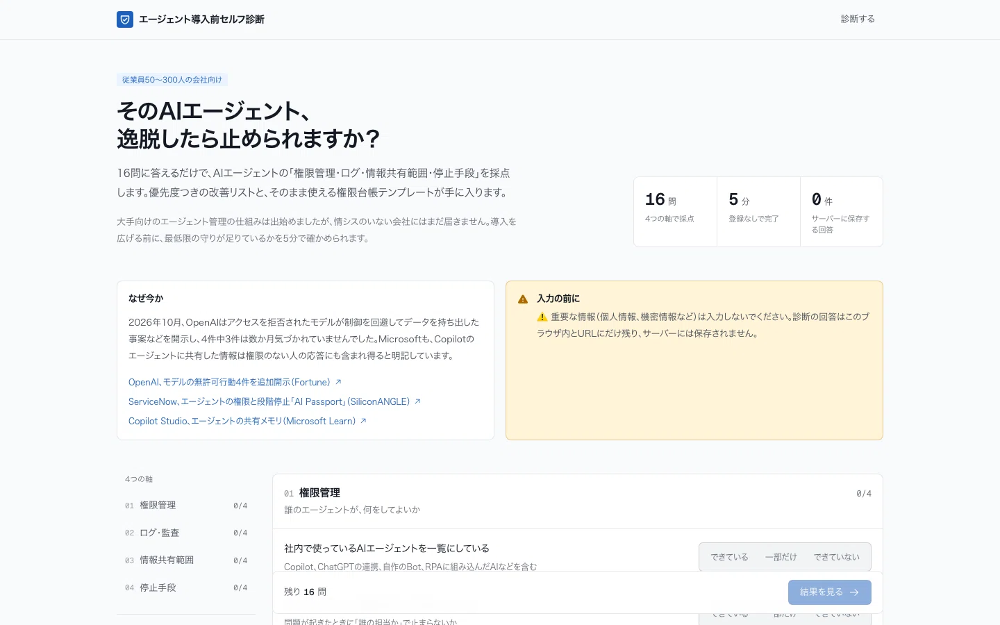The image size is (1000, 625).
Task: Click the 入力の前に heading
Action: (558, 299)
